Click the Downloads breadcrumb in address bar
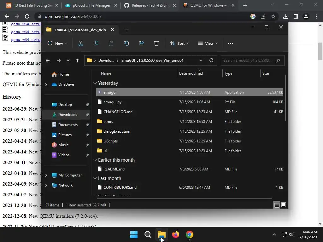 point(106,60)
